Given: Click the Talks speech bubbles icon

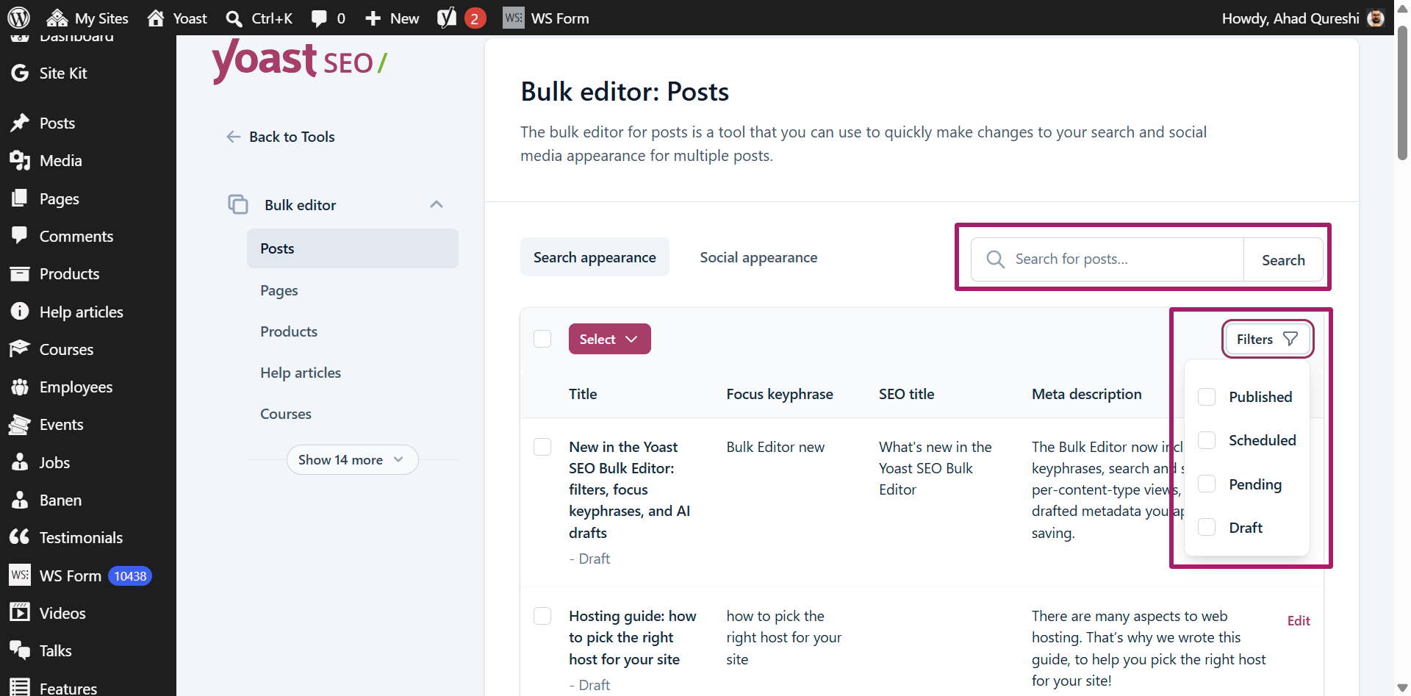Looking at the screenshot, I should click(x=20, y=650).
